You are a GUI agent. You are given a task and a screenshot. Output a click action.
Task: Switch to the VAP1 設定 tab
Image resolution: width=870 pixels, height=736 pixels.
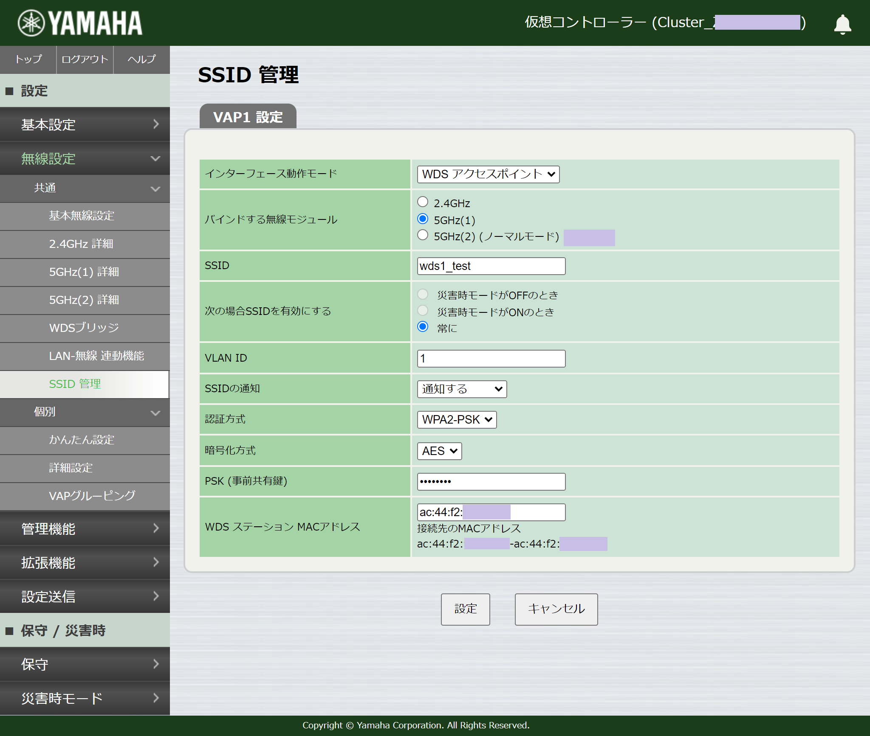click(248, 117)
